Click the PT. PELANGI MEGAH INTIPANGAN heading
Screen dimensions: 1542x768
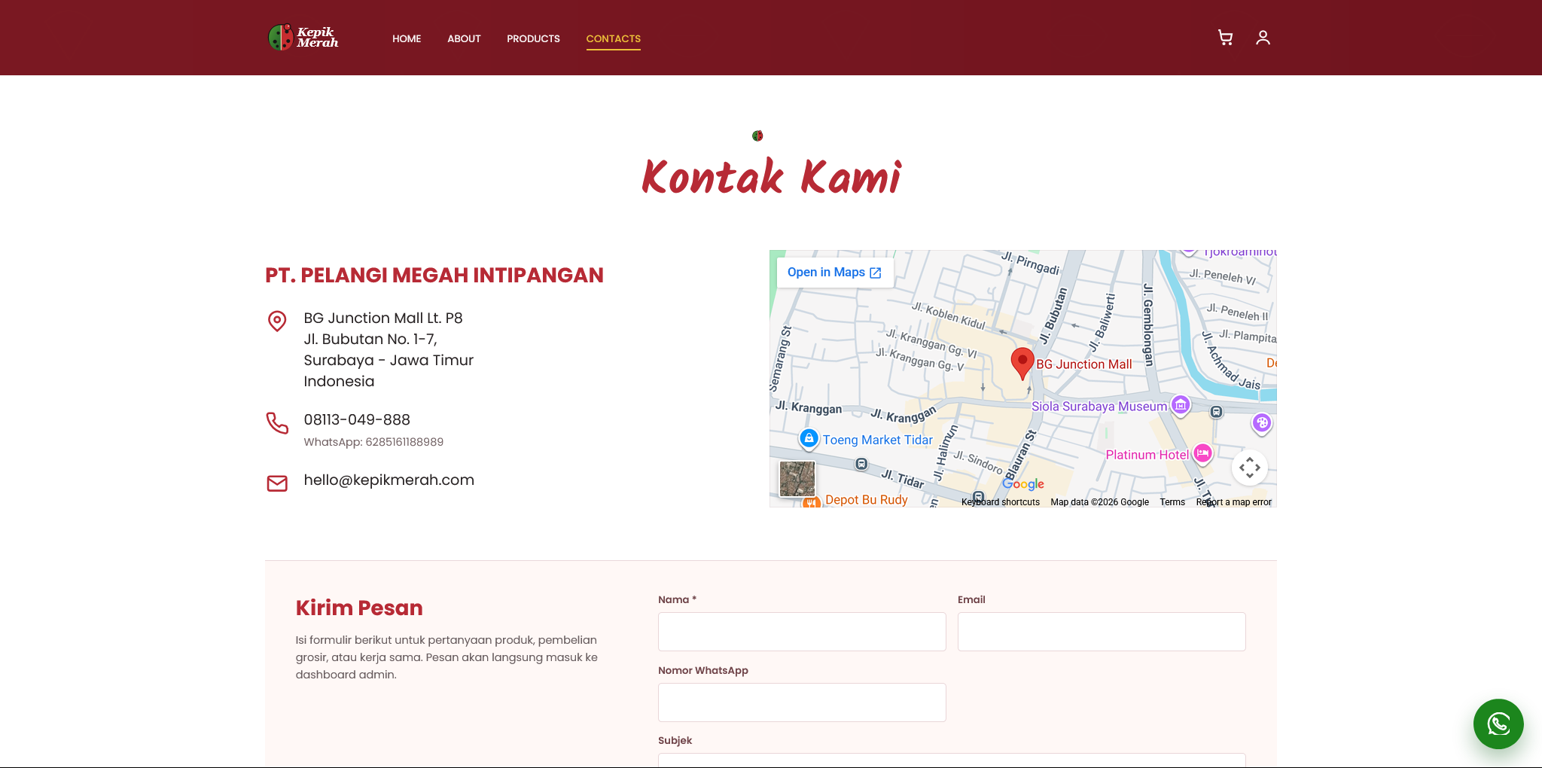(434, 276)
